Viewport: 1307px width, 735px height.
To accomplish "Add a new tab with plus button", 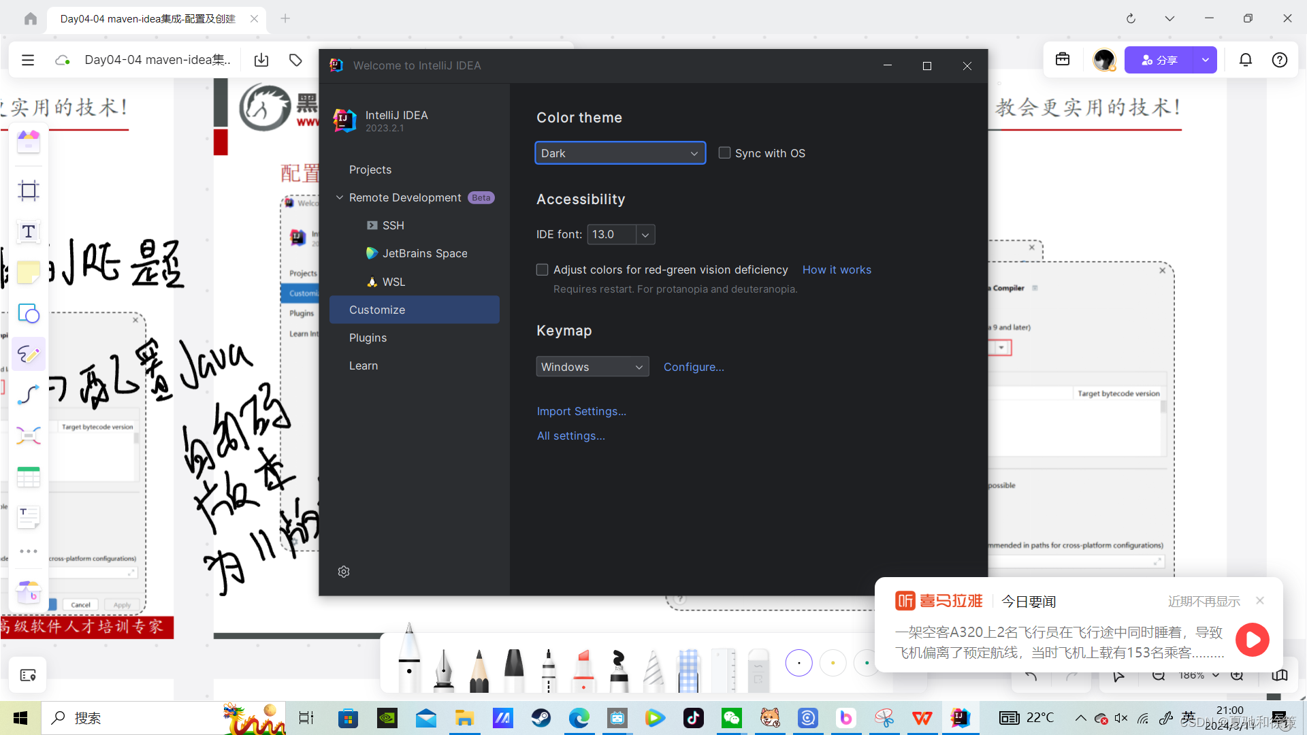I will click(285, 18).
